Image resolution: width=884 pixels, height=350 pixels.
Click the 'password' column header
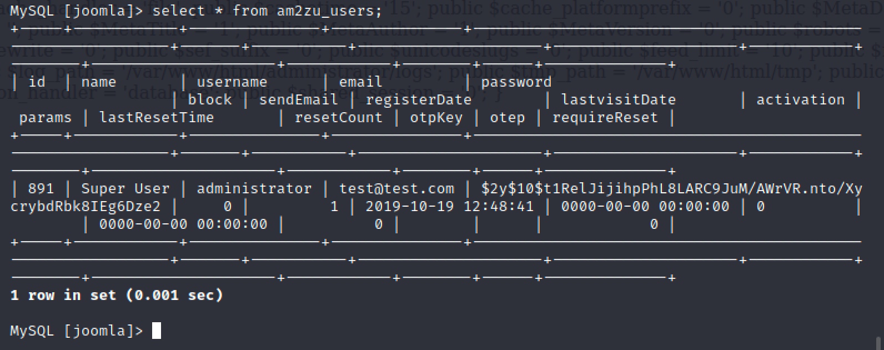516,82
